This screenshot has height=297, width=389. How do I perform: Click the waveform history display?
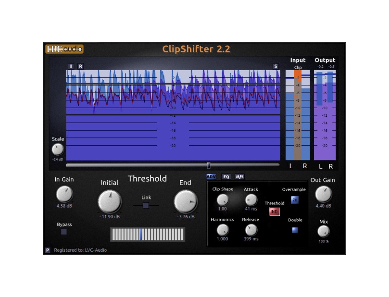coord(173,115)
